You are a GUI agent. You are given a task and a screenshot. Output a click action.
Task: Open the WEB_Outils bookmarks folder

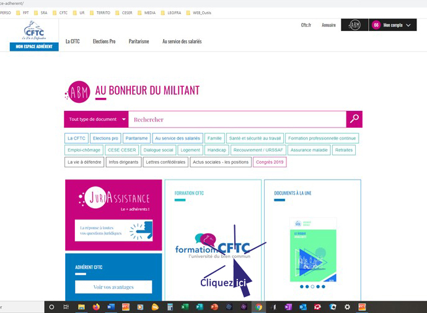tap(198, 13)
